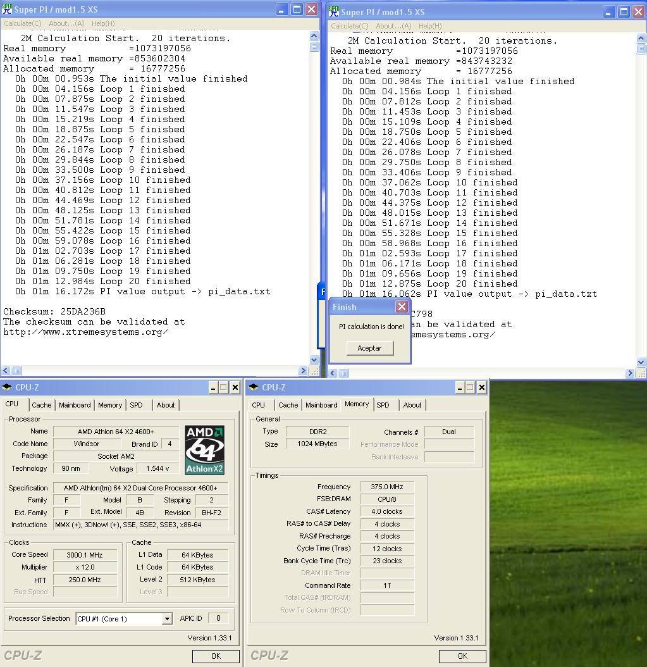Click vertical scrollbar thumb in right Super PI window
Viewport: 647px width, 667px height.
(x=641, y=48)
